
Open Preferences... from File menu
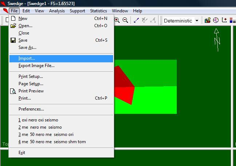click(x=61, y=109)
